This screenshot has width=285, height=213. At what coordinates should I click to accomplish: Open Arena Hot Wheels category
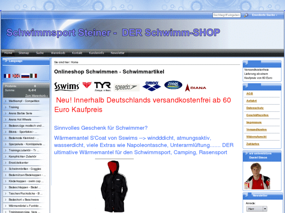[26, 120]
